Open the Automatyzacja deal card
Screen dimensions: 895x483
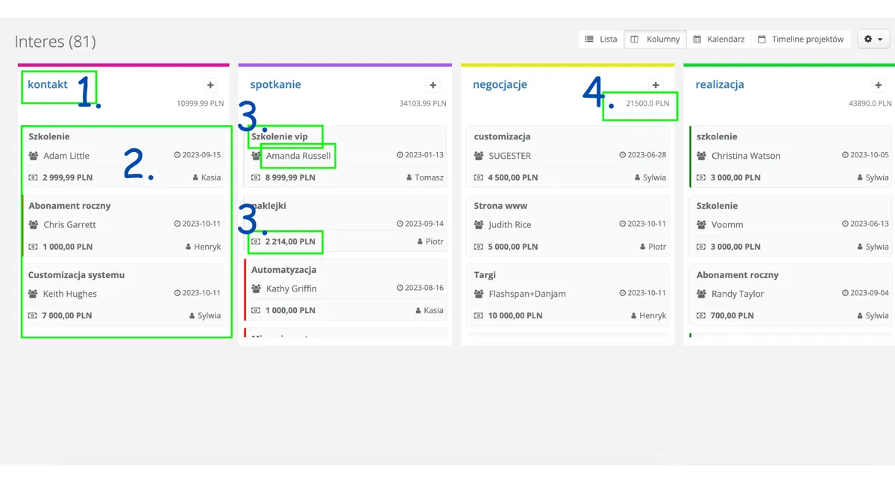(346, 290)
